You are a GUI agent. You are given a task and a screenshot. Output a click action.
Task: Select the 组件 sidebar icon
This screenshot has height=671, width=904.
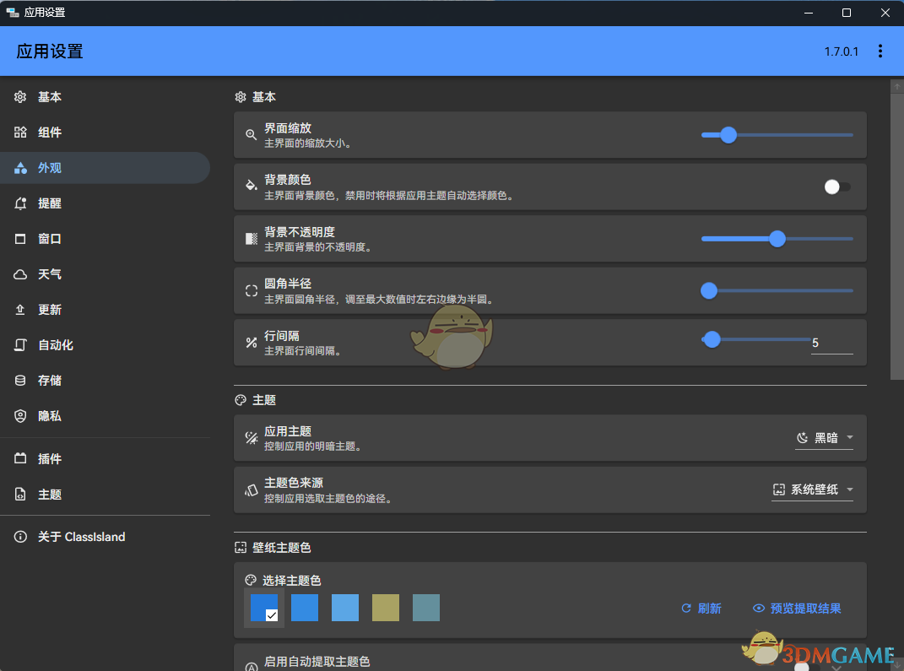pos(51,133)
